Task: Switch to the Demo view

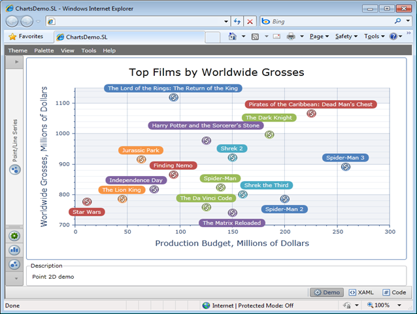Action: (327, 292)
